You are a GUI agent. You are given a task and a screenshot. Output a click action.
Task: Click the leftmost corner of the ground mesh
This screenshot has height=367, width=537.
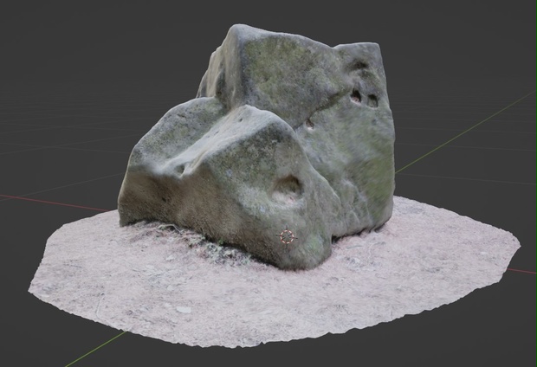pos(33,289)
